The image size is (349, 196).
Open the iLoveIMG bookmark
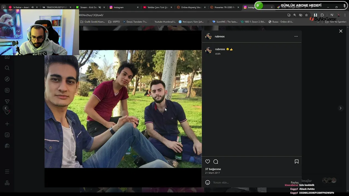225,22
